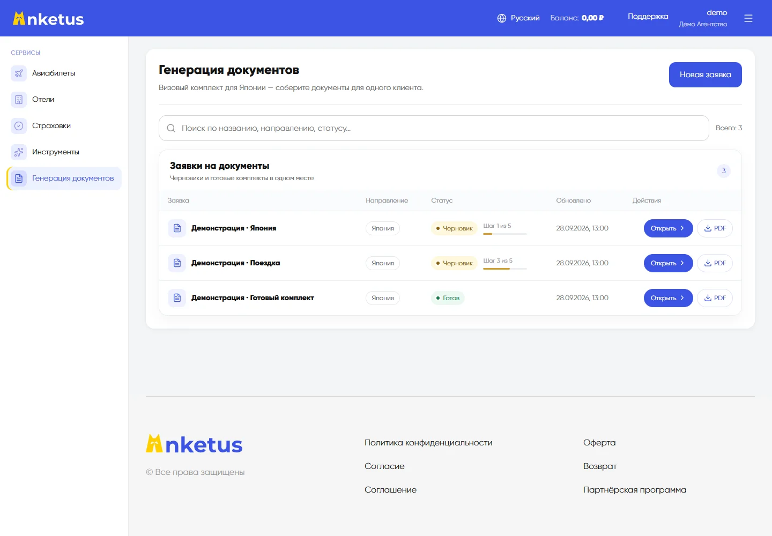Image resolution: width=772 pixels, height=536 pixels.
Task: Download PDF for Демонстрация · Япония
Action: [715, 228]
